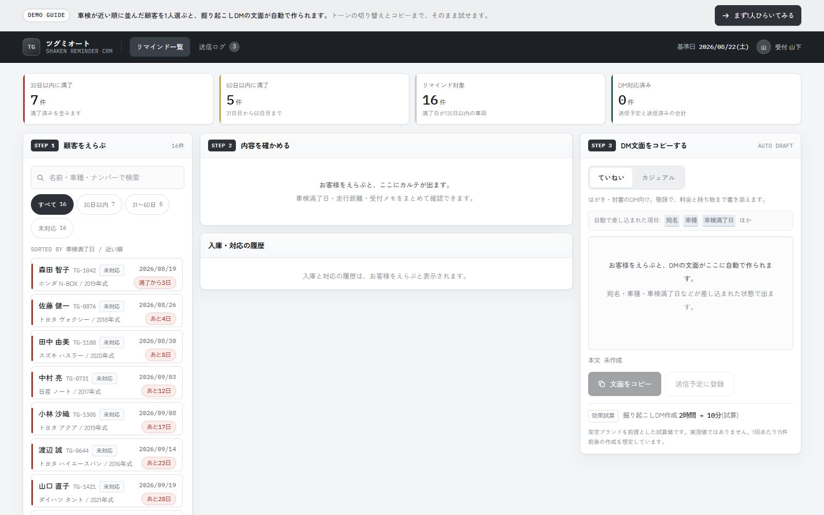Click the 本文 未作成 status text
Screen dimensions: 824x515
pyautogui.click(x=605, y=360)
